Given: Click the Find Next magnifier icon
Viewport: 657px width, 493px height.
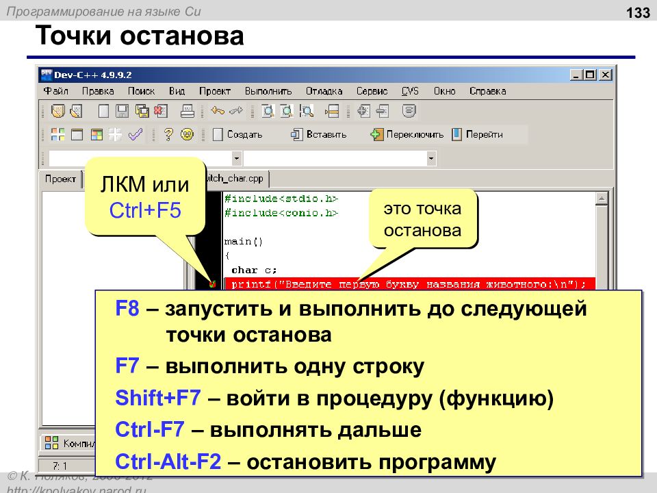Looking at the screenshot, I should coord(307,111).
